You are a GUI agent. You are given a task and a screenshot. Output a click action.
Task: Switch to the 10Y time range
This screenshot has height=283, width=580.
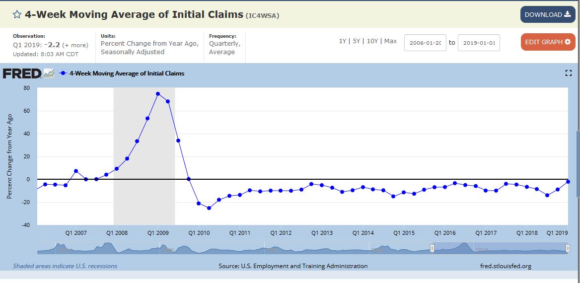coord(372,41)
